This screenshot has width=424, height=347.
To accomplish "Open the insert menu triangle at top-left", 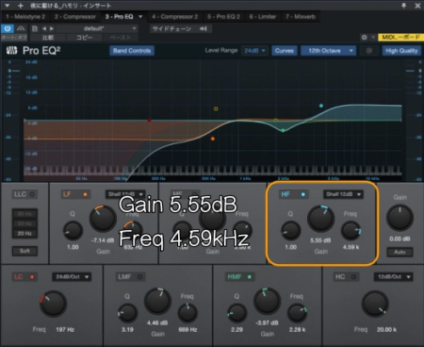I will pyautogui.click(x=8, y=5).
